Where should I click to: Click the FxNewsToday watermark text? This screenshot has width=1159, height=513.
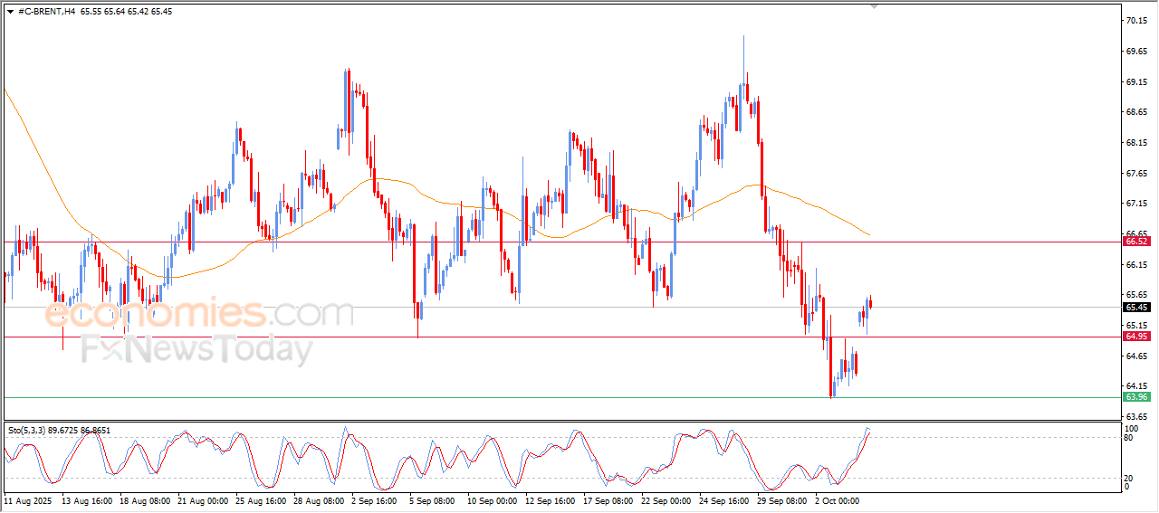(196, 348)
